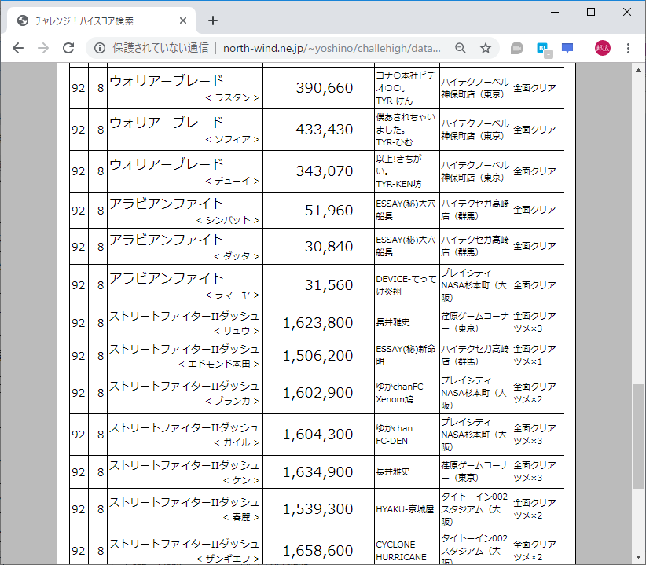Image resolution: width=646 pixels, height=565 pixels.
Task: Click player HYAKU-京城屋 cell
Action: (406, 509)
